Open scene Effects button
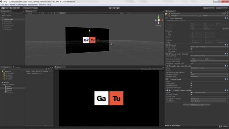This screenshot has height=129, width=229. coord(62,13)
